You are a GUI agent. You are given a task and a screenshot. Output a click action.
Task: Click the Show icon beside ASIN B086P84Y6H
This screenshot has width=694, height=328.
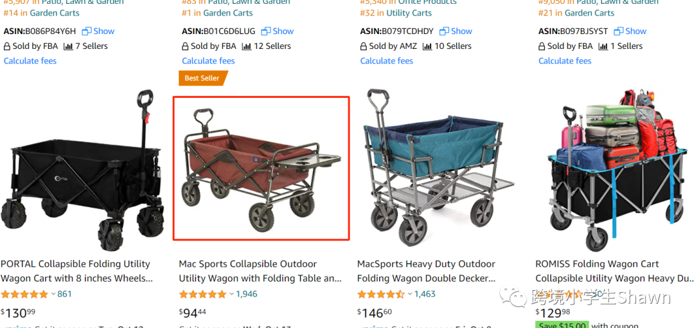click(x=87, y=31)
